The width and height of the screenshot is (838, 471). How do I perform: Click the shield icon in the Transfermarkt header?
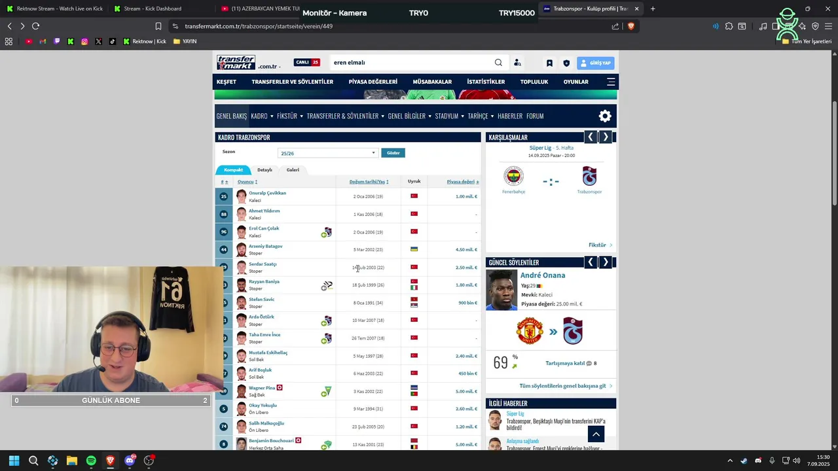566,63
